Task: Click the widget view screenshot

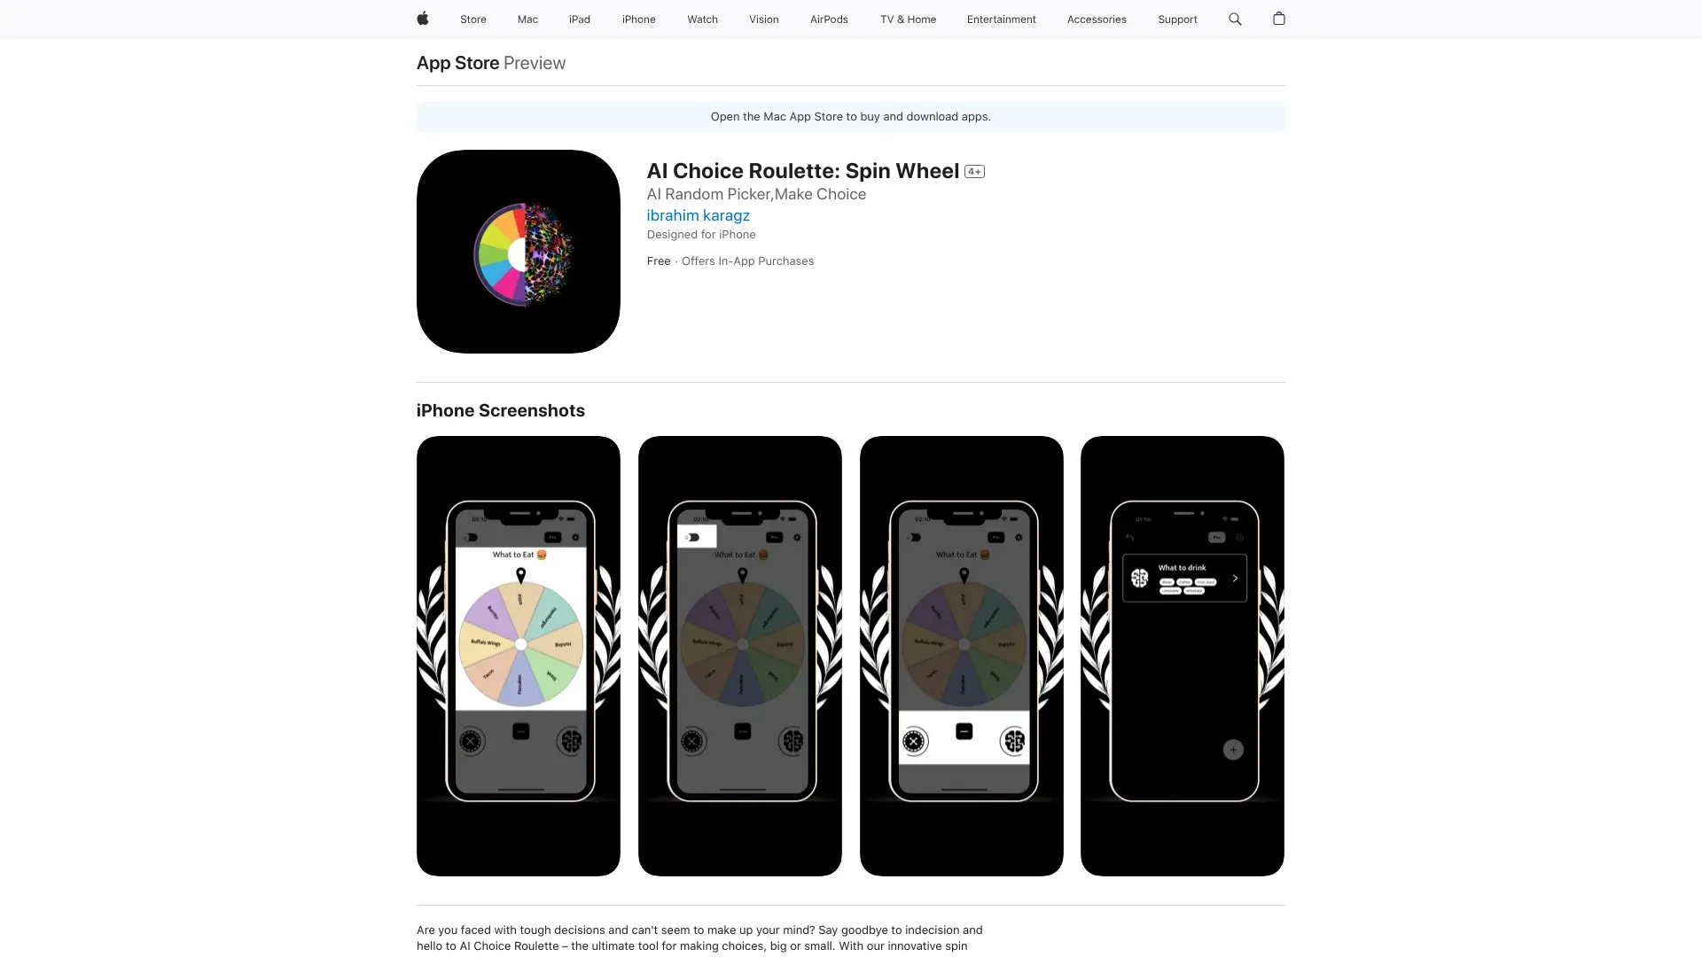Action: (1182, 654)
